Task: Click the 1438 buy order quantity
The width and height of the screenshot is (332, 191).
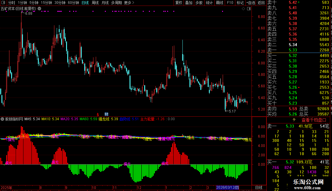Action: (x=312, y=172)
